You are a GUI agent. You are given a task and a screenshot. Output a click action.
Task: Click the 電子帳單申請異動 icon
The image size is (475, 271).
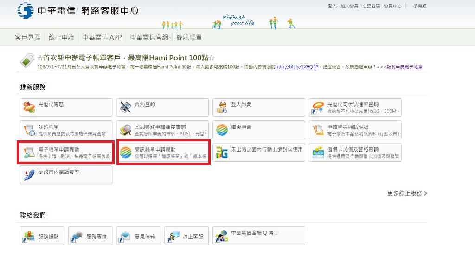click(29, 152)
